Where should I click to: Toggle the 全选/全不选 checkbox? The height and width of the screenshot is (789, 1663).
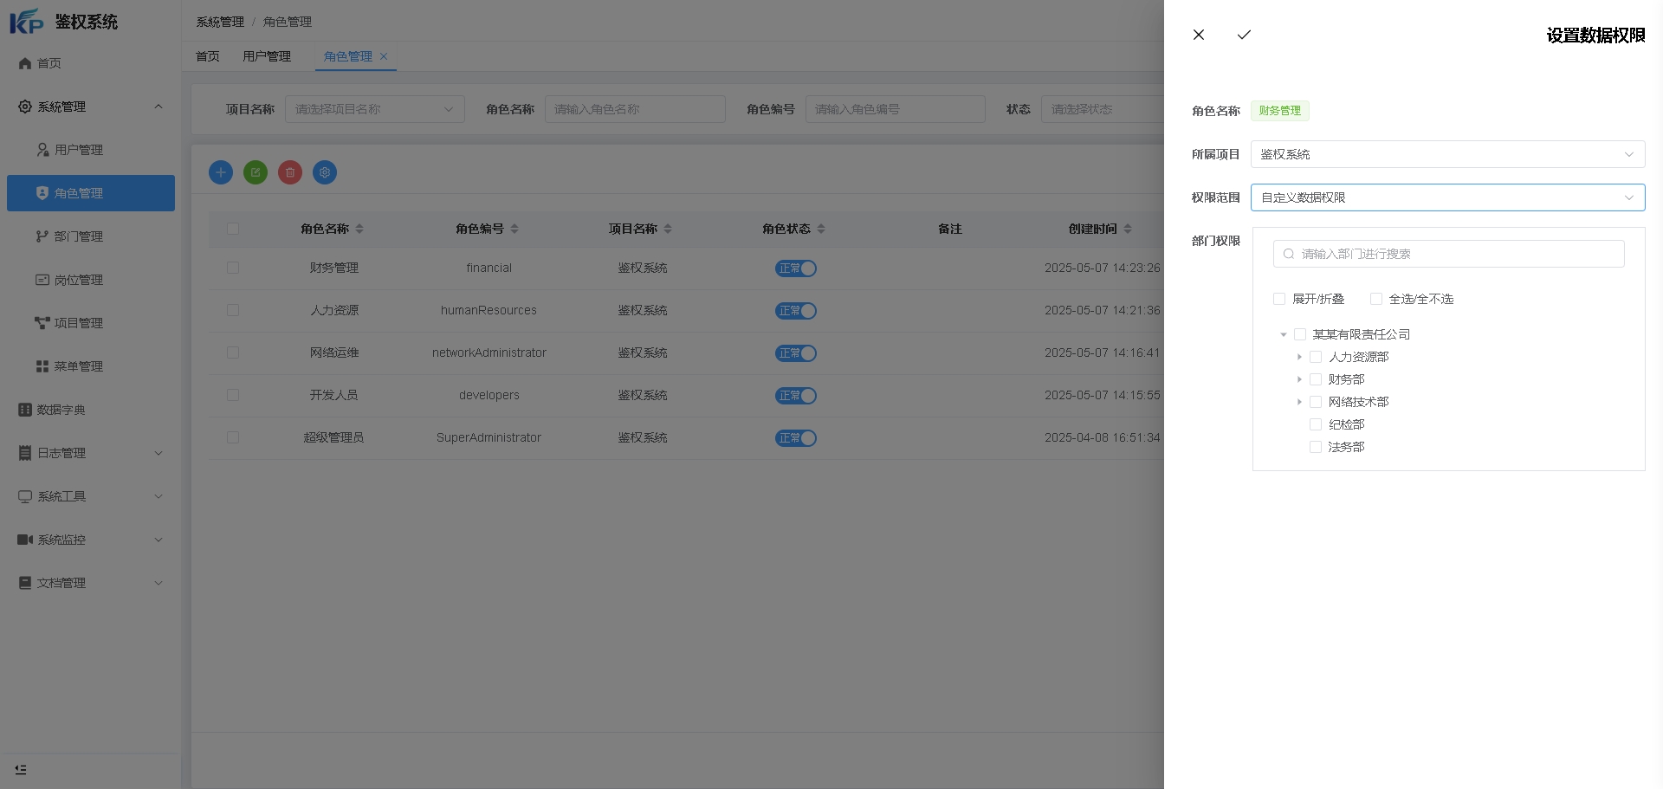click(1376, 299)
